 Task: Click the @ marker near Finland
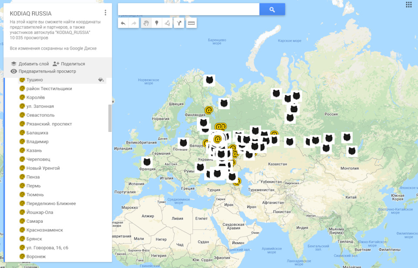(x=209, y=110)
